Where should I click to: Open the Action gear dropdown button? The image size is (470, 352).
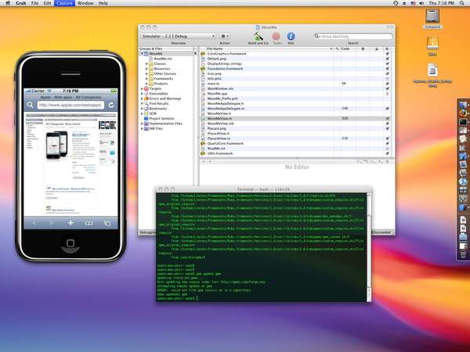225,36
